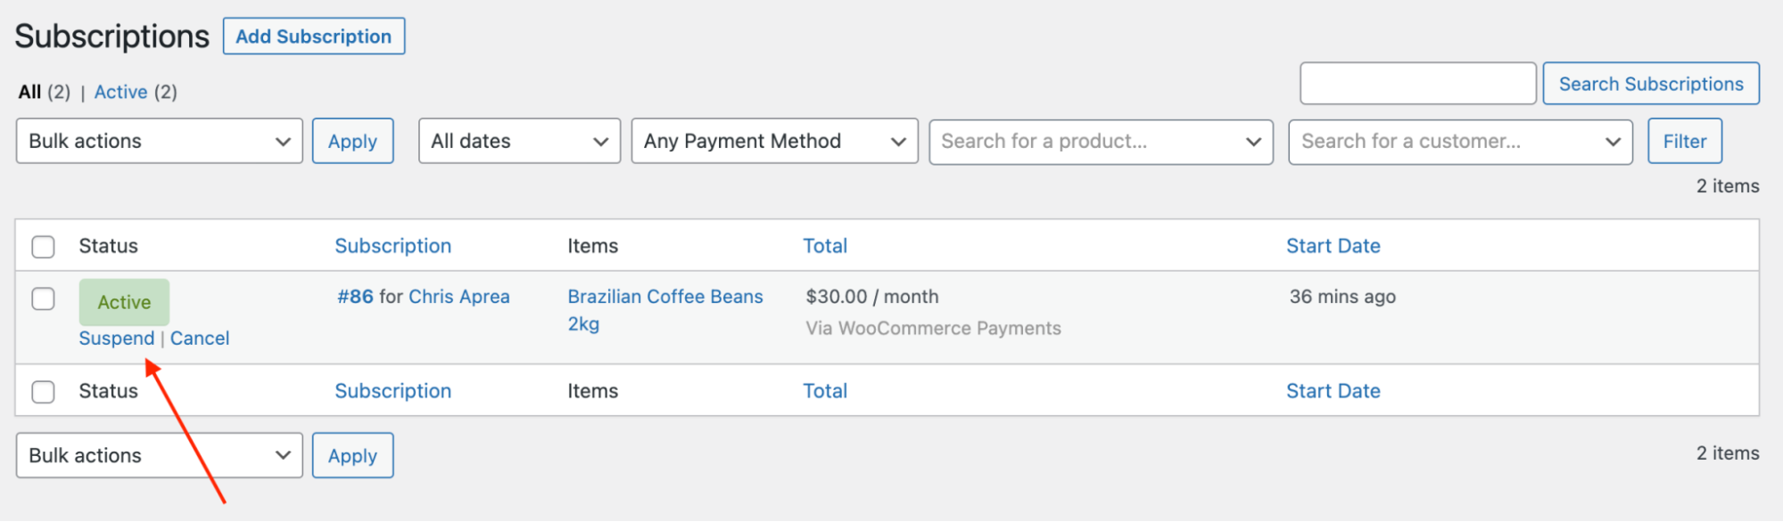Screen dimensions: 1783x522
Task: Select the Active filter tab
Action: (x=120, y=92)
